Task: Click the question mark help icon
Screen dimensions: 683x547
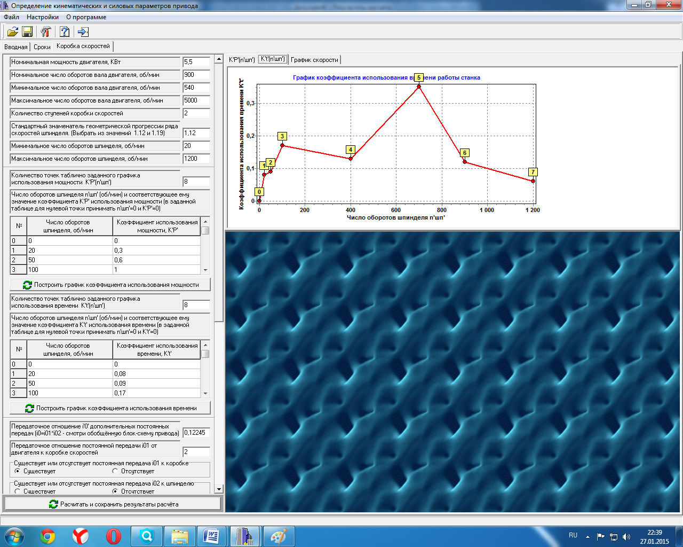Action: point(65,32)
